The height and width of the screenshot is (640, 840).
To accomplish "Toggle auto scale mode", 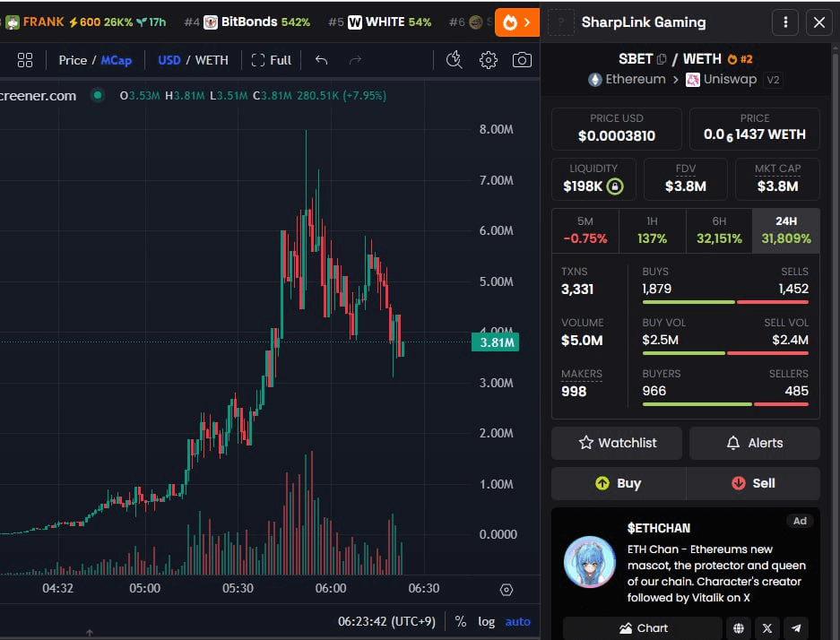I will (517, 621).
